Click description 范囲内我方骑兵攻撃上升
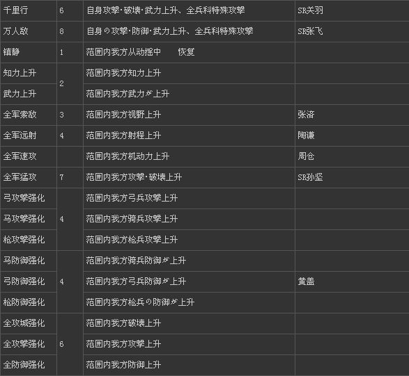The height and width of the screenshot is (376, 409). coord(132,219)
